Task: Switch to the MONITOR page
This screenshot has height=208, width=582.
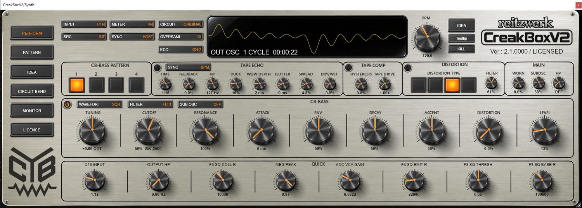Action: tap(32, 111)
